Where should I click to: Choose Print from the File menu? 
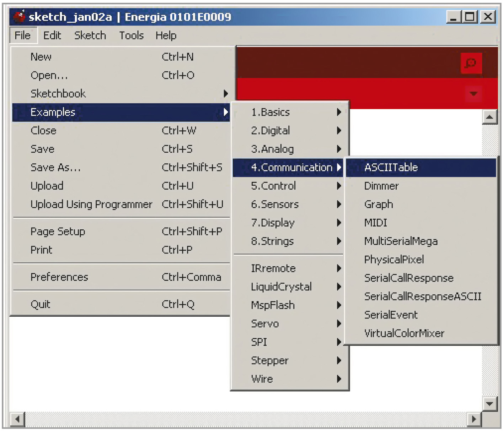click(x=121, y=250)
